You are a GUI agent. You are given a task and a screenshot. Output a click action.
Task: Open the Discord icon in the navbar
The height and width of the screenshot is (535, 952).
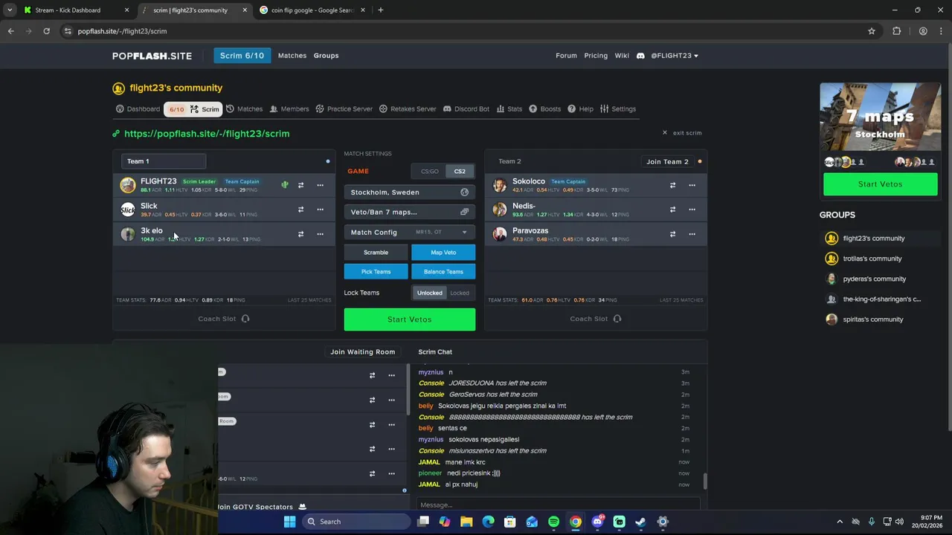pyautogui.click(x=640, y=56)
